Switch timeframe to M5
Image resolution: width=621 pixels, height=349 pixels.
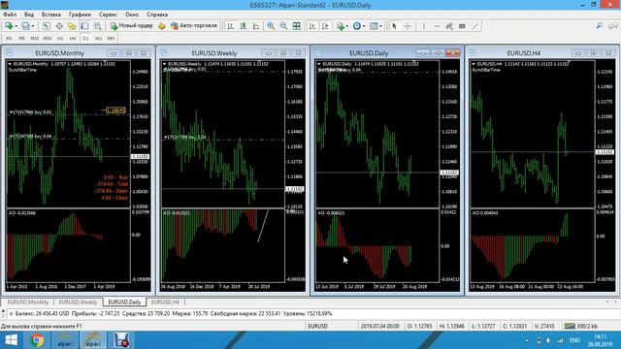21,39
